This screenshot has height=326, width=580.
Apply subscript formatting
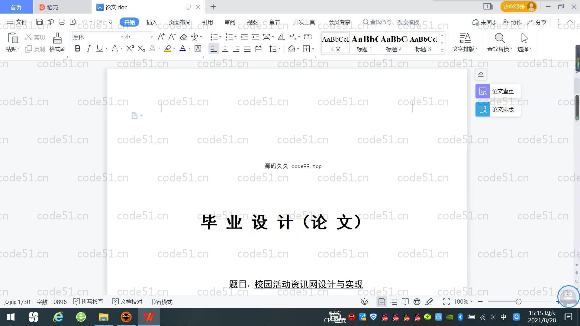tap(141, 49)
